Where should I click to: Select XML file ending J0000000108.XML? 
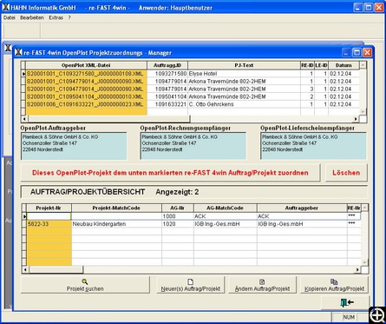coord(86,74)
